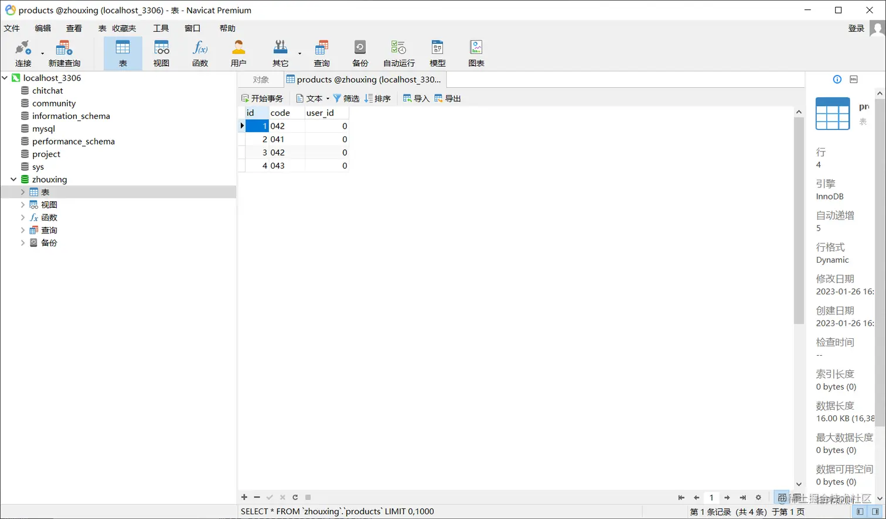886x519 pixels.
Task: Click the 导出 export button
Action: pos(448,98)
